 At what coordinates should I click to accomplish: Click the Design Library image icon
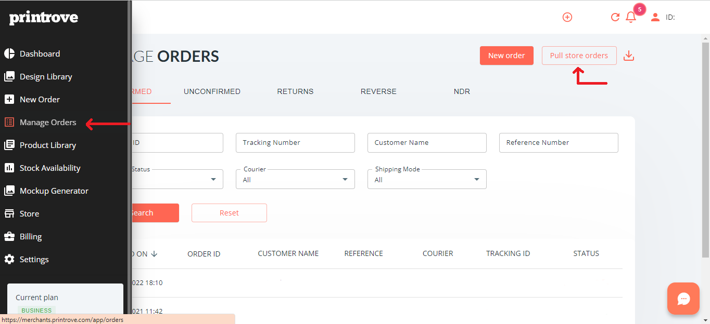pyautogui.click(x=9, y=76)
